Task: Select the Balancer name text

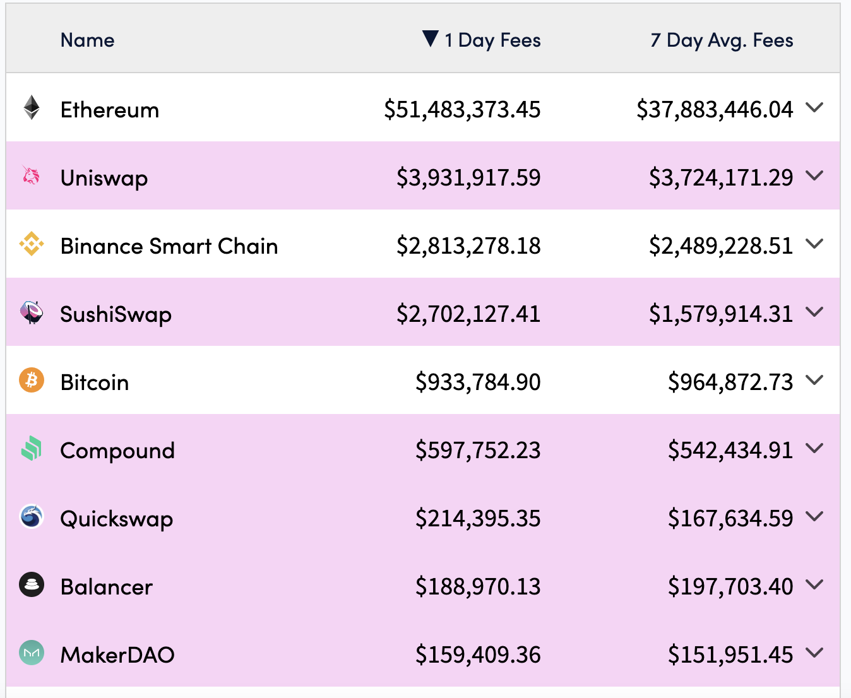Action: (107, 587)
